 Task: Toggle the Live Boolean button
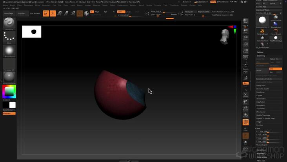[x=35, y=13]
